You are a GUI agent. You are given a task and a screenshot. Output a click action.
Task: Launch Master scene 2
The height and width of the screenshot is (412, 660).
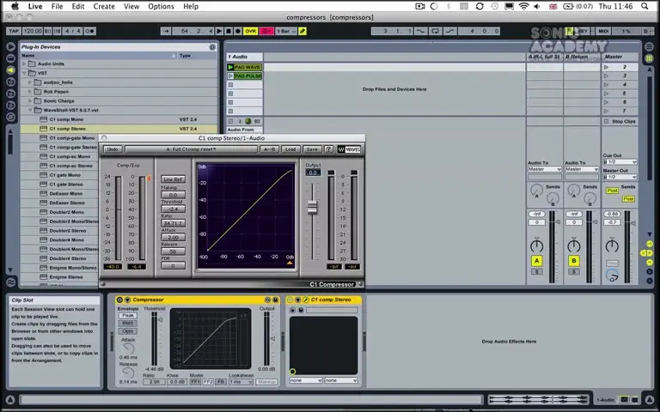[607, 67]
